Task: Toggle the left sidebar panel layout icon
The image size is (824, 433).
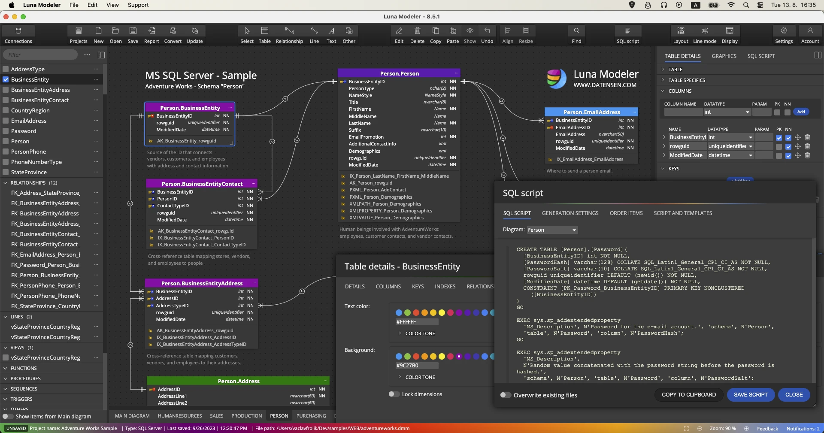Action: (101, 55)
